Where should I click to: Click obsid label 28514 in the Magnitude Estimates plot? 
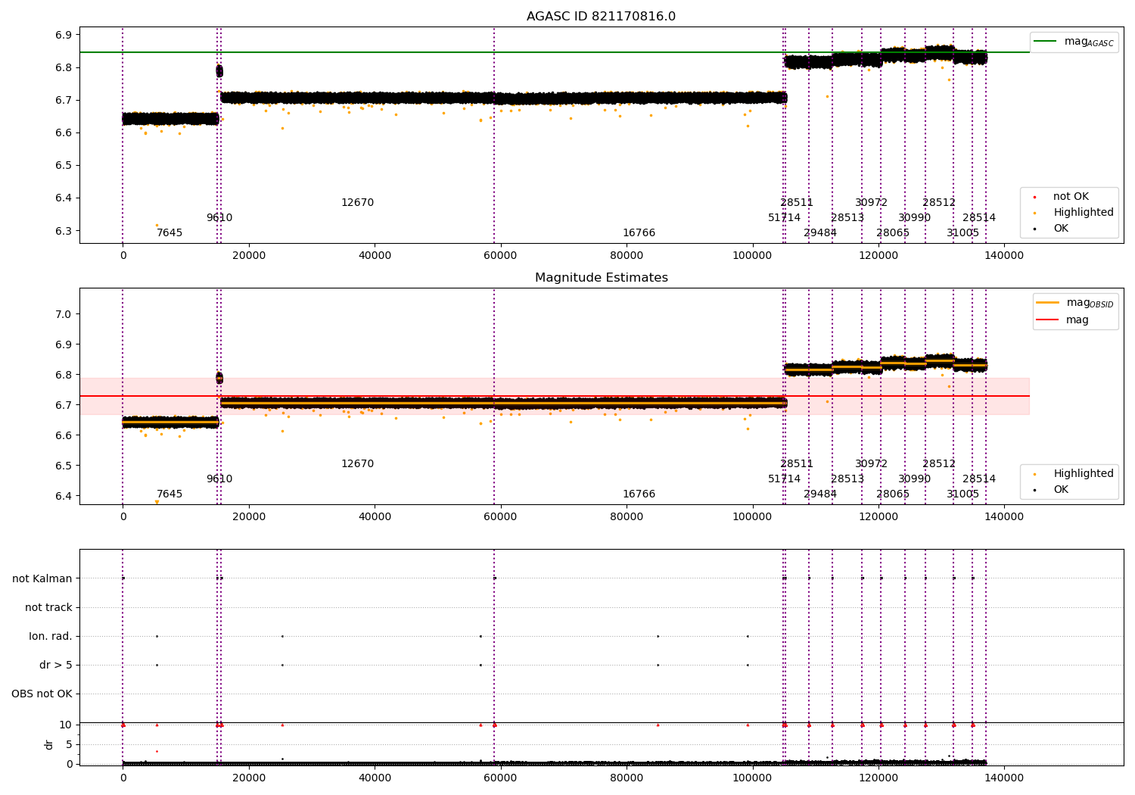(x=979, y=479)
